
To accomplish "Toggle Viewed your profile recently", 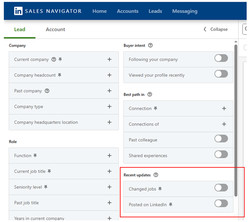I will click(x=221, y=74).
